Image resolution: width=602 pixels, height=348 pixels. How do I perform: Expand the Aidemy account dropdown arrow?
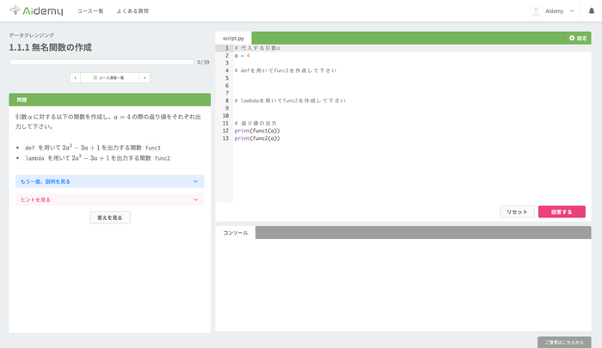pos(572,11)
